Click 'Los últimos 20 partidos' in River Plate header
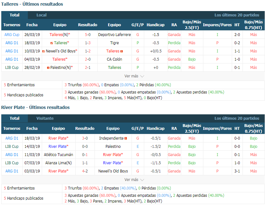 [x=237, y=118]
